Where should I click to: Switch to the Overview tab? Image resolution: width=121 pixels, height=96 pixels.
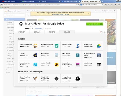pos(22,32)
